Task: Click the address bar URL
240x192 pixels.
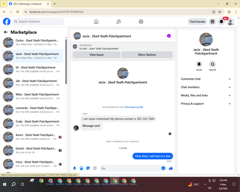Action: tap(57, 12)
